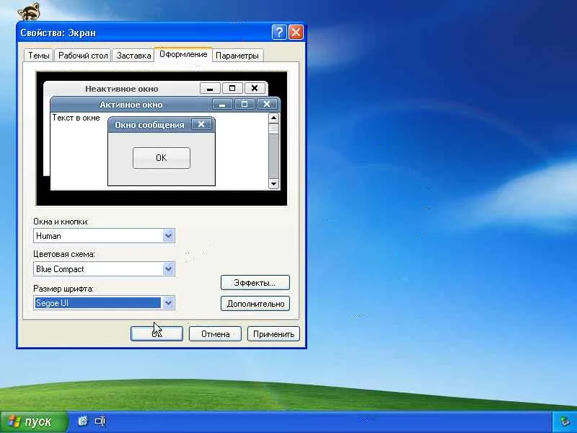Expand the Размер шрифта dropdown arrow
This screenshot has height=433, width=577.
(x=169, y=303)
